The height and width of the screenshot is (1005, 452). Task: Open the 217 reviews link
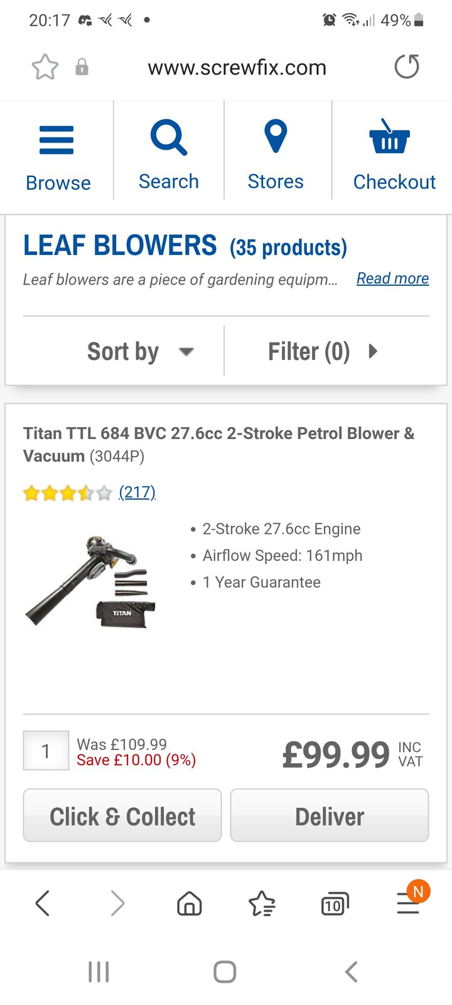tap(137, 492)
